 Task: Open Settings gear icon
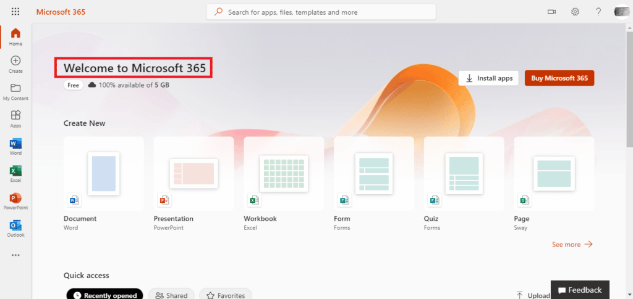[575, 12]
